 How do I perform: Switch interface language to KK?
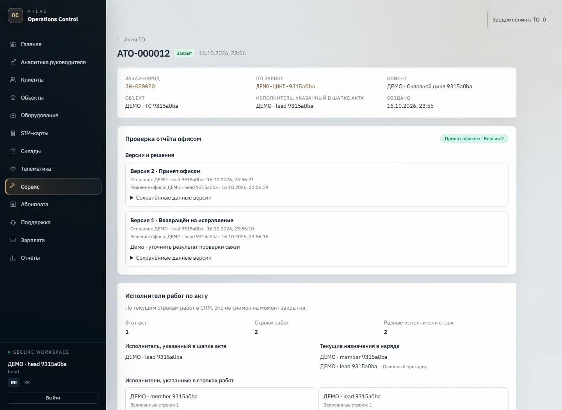click(27, 383)
